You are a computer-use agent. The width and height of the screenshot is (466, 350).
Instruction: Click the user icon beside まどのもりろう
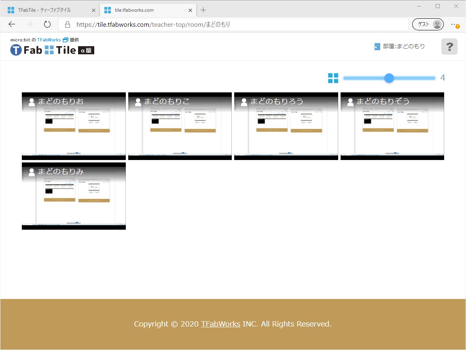tap(244, 102)
